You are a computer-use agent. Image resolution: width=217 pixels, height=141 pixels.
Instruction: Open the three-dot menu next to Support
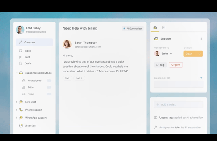click(x=201, y=38)
